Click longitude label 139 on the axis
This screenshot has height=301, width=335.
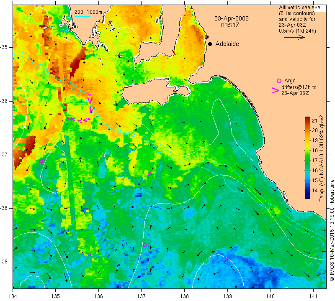tap(227, 296)
